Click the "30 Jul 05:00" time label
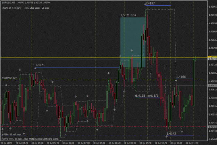 click(x=37, y=143)
